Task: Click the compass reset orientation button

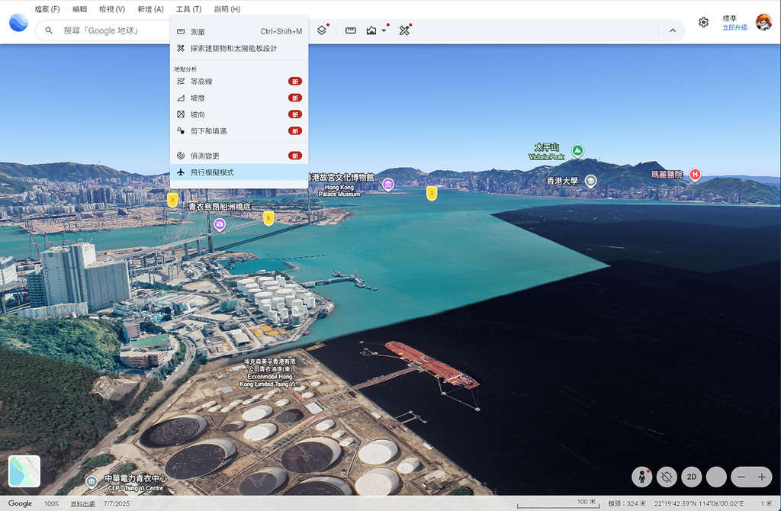Action: (x=667, y=477)
